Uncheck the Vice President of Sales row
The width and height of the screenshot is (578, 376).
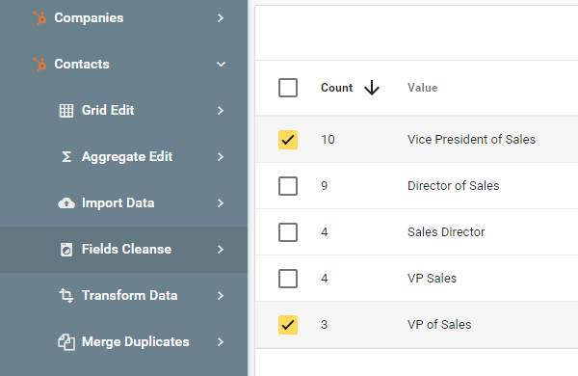click(x=288, y=140)
